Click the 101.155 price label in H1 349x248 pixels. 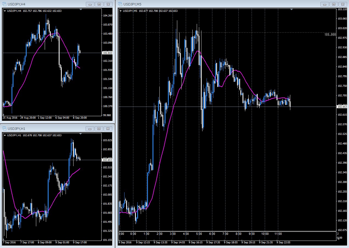click(108, 240)
